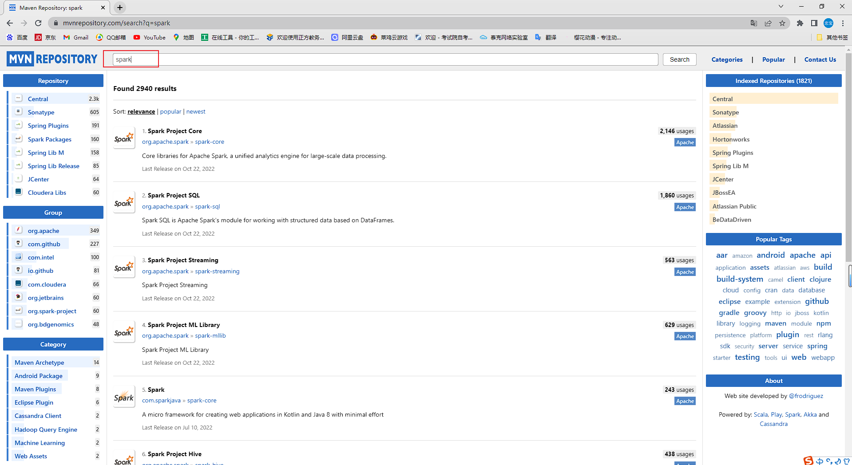Sort results by relevance
852x465 pixels.
141,111
